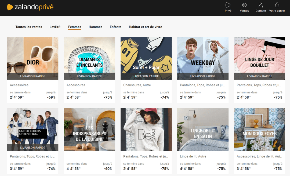Select the Femmes tab
The image size is (290, 176).
pyautogui.click(x=75, y=27)
